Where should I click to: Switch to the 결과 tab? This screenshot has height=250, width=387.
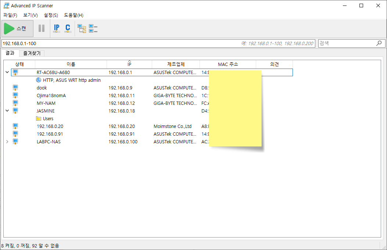click(10, 53)
